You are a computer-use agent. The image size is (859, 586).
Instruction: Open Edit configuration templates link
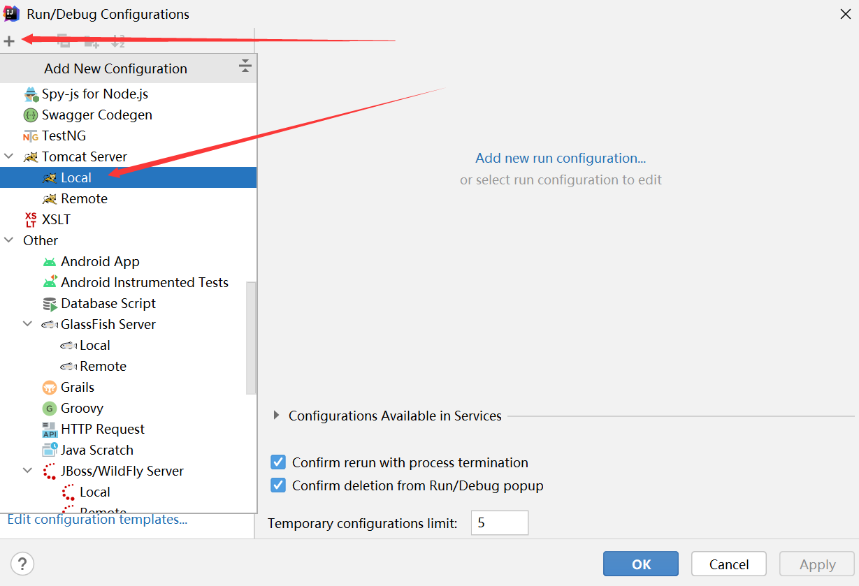click(x=97, y=519)
